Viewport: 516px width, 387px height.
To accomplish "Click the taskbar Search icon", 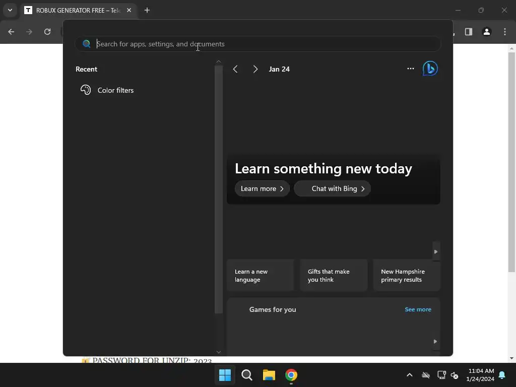I will tap(247, 375).
